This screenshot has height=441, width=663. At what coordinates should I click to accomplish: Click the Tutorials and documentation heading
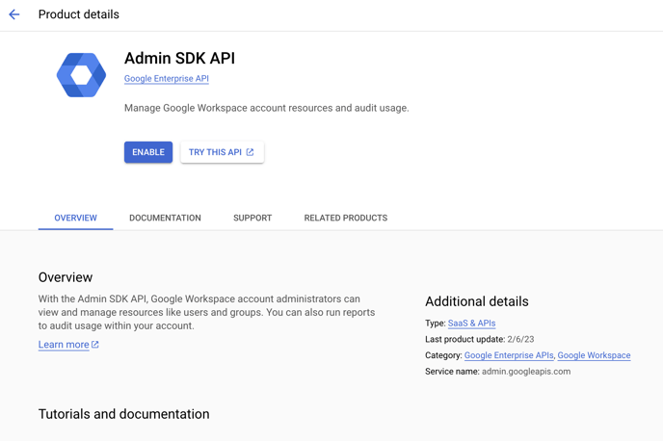coord(124,414)
